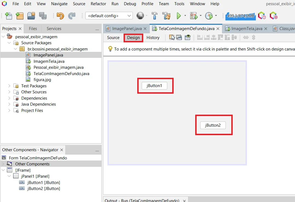Switch to Design view

tap(133, 38)
